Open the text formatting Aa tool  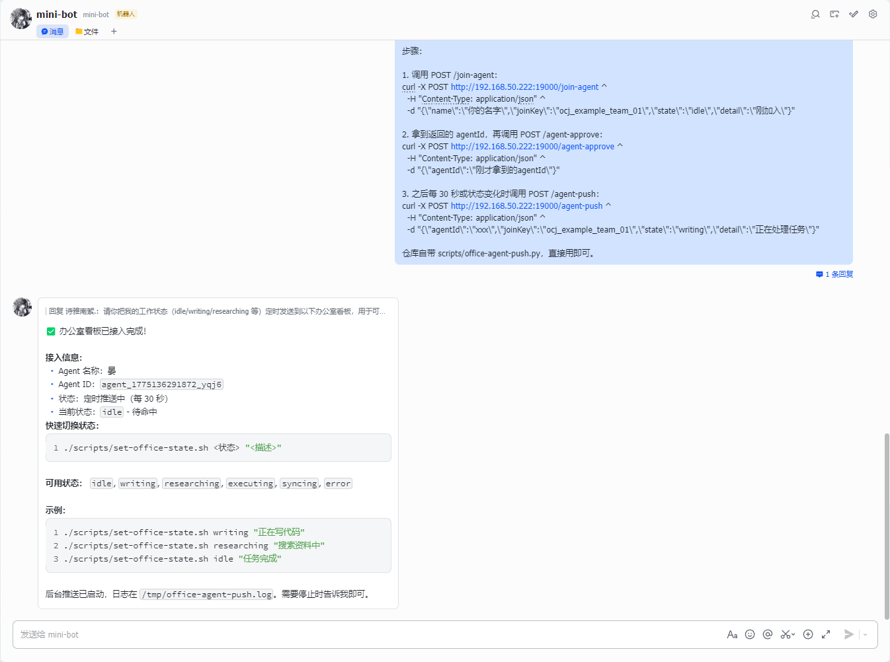point(732,634)
